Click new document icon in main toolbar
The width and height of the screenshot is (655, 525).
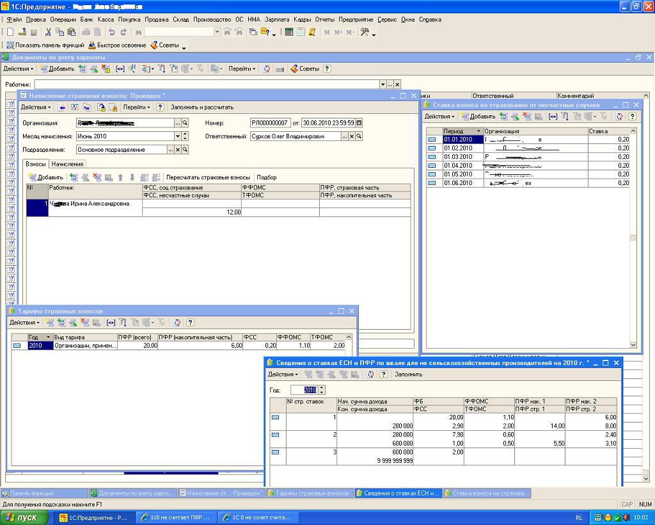[x=10, y=32]
